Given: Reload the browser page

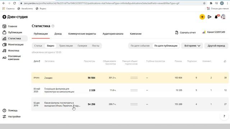Looking at the screenshot, I should click(14, 3).
